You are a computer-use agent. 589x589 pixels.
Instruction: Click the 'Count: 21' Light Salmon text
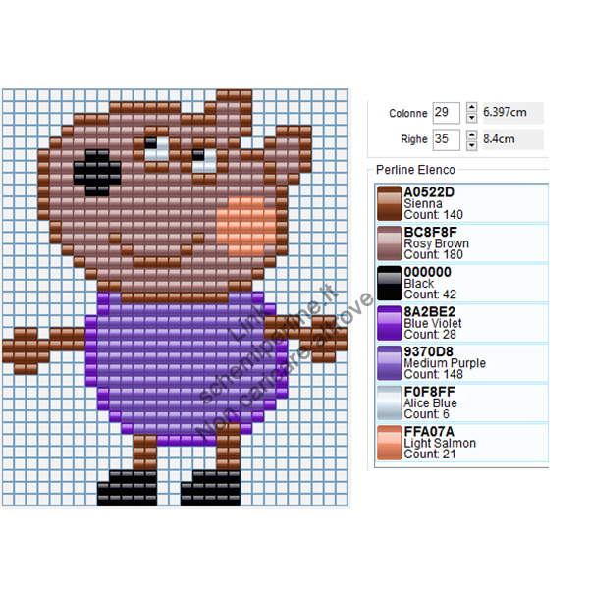pyautogui.click(x=430, y=454)
